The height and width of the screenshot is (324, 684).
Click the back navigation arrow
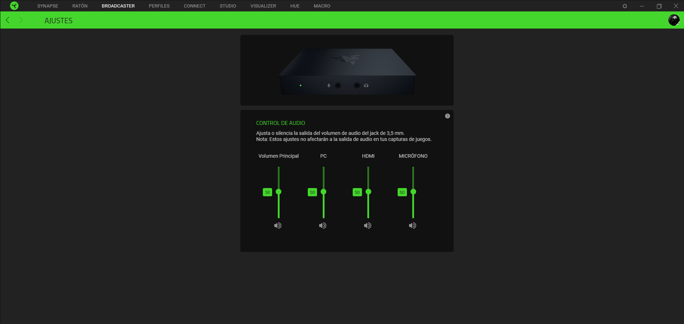tap(7, 20)
